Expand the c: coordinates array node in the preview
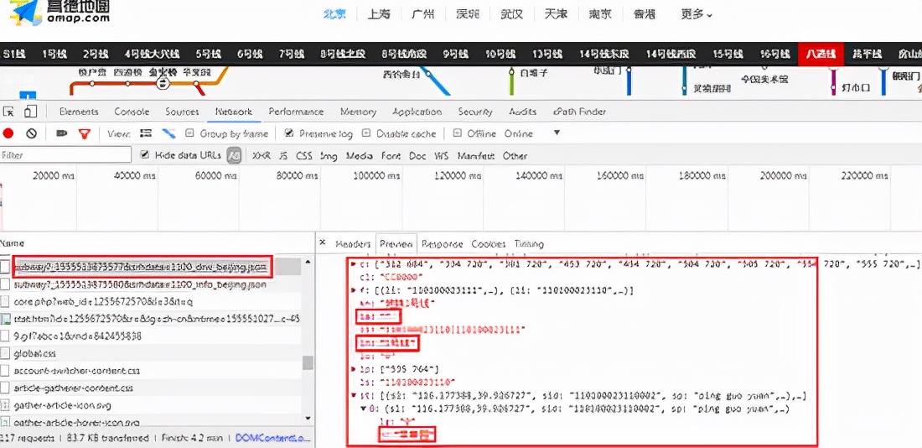922x448 pixels. (x=354, y=263)
